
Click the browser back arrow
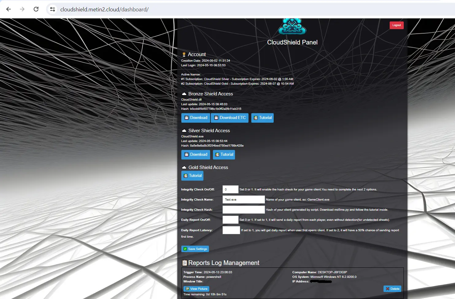pyautogui.click(x=9, y=9)
